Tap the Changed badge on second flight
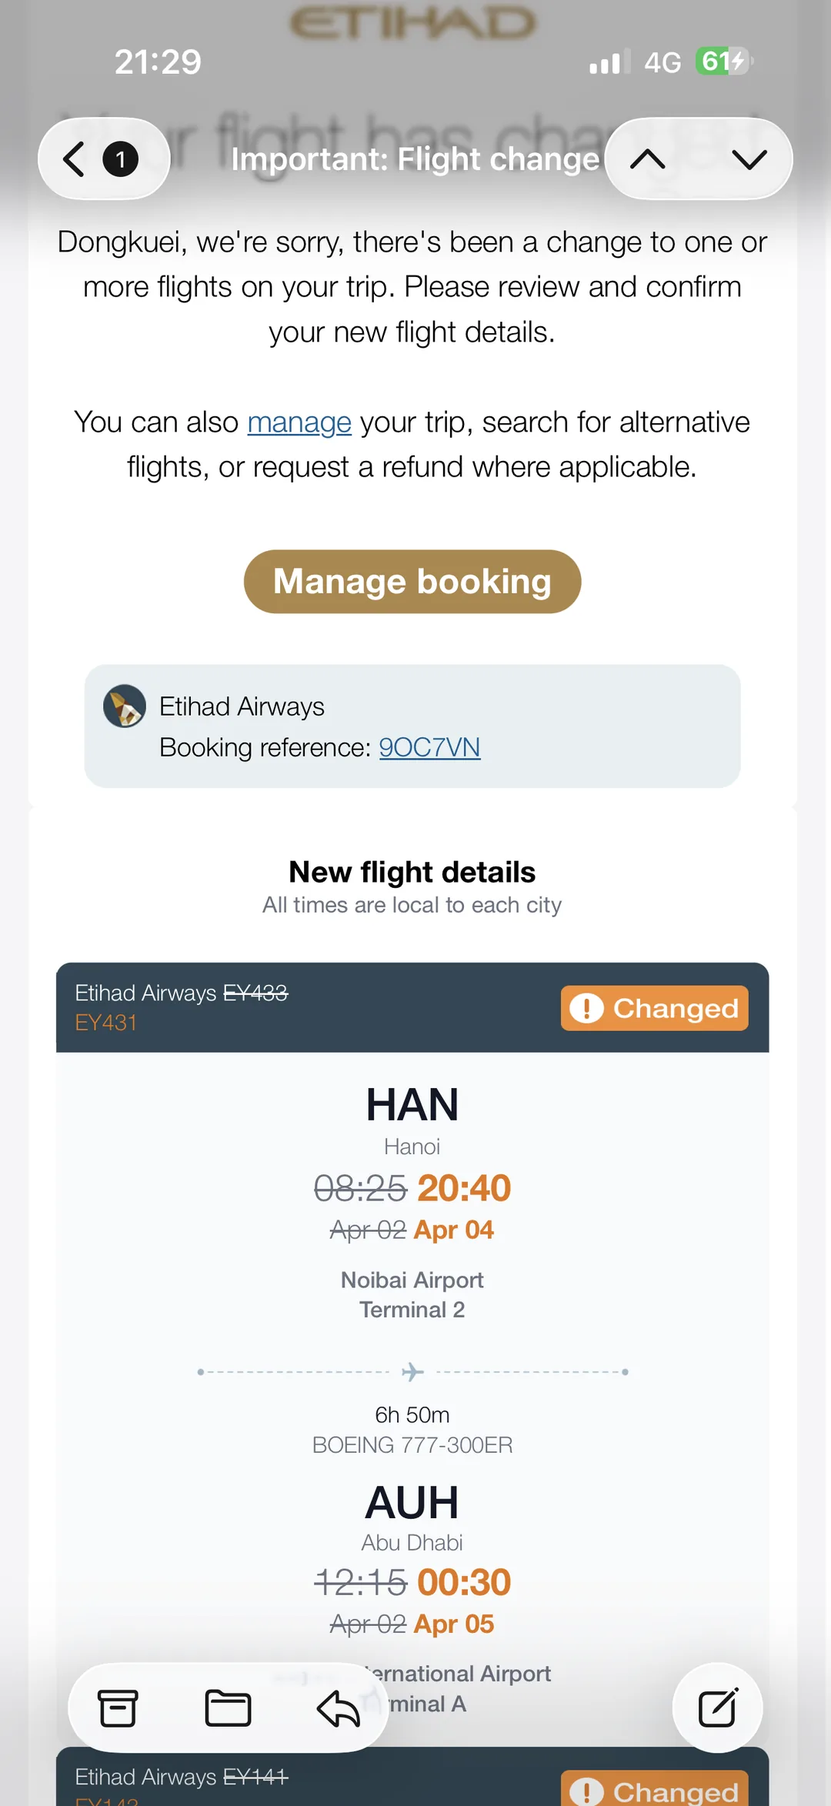831x1806 pixels. [655, 1790]
